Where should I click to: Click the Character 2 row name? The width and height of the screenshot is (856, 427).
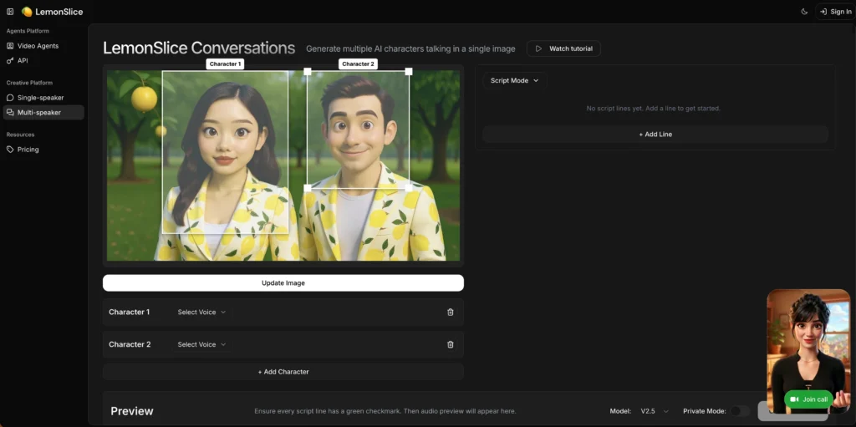(x=130, y=344)
